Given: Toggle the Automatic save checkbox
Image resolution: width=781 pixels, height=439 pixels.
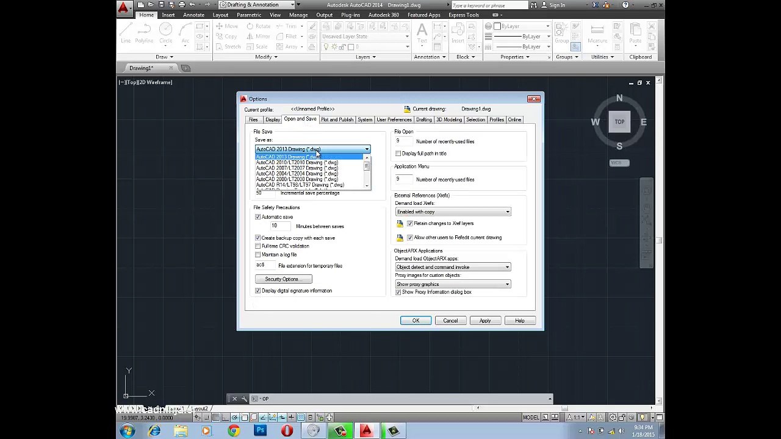Looking at the screenshot, I should coord(257,217).
